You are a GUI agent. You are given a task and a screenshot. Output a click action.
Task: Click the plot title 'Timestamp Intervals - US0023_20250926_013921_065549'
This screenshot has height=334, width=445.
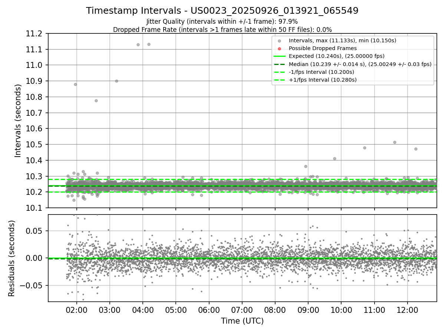tap(222, 11)
